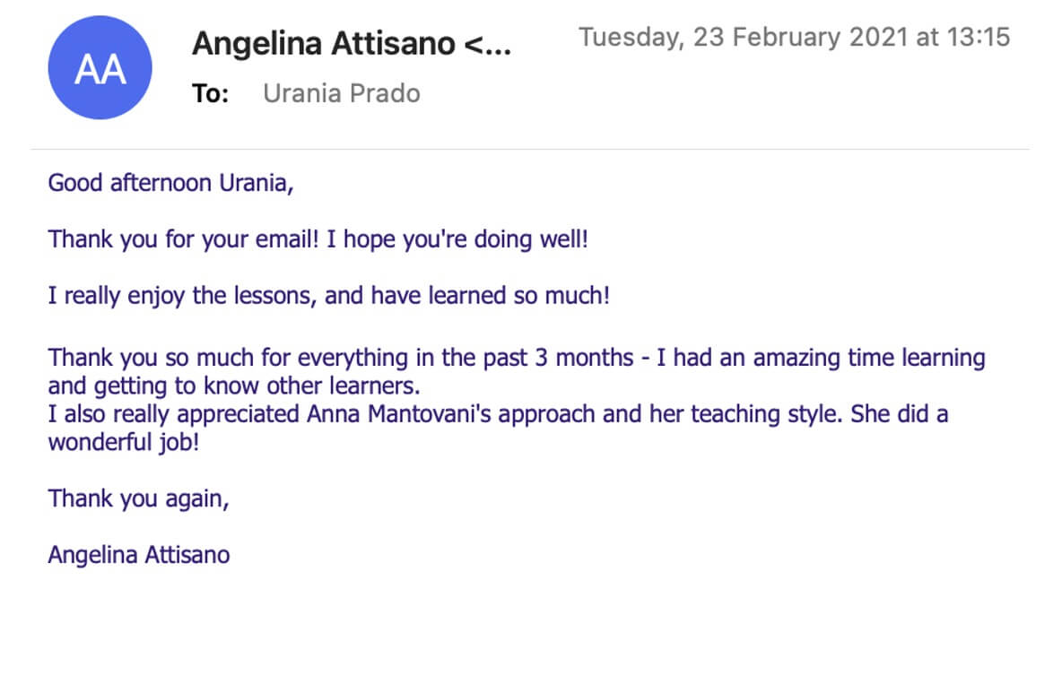Screen dimensions: 1062x676
Task: Click the text getting to know other learners
Action: pos(257,386)
